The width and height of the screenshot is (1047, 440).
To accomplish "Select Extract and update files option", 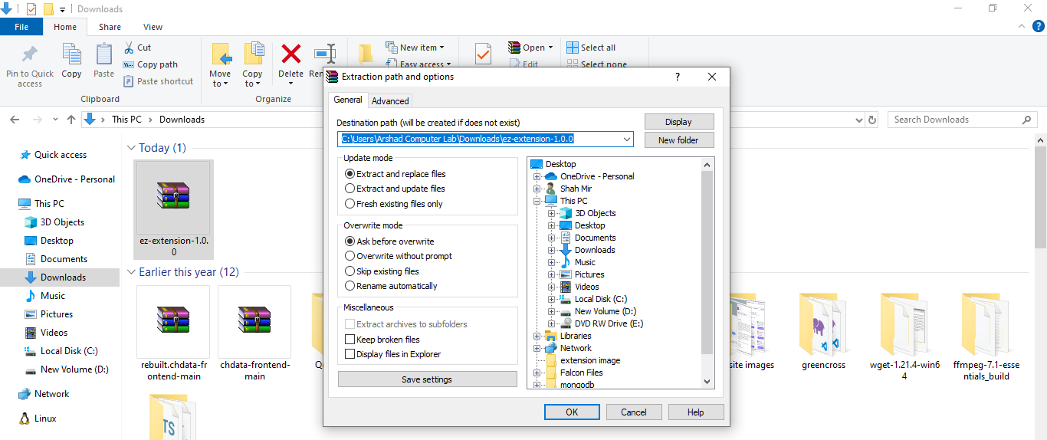I will (395, 189).
